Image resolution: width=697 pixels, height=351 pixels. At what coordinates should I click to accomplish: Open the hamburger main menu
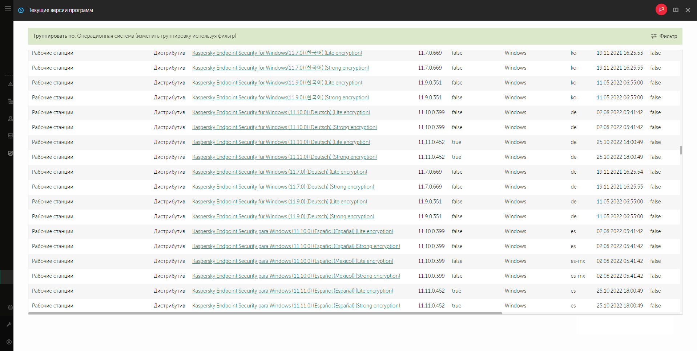click(8, 8)
